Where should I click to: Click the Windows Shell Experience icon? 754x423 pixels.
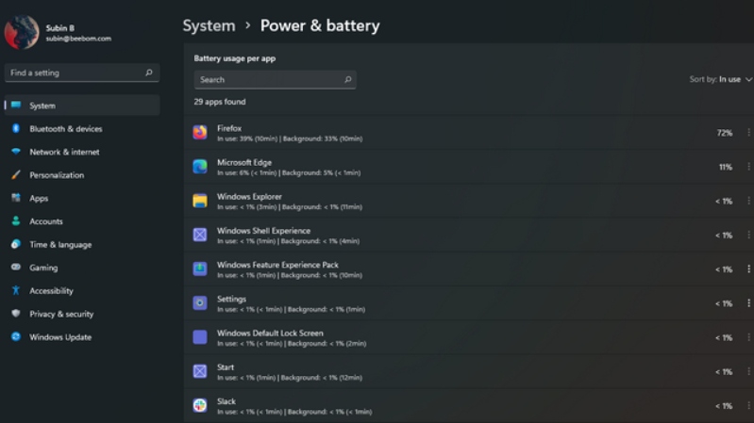click(x=200, y=235)
